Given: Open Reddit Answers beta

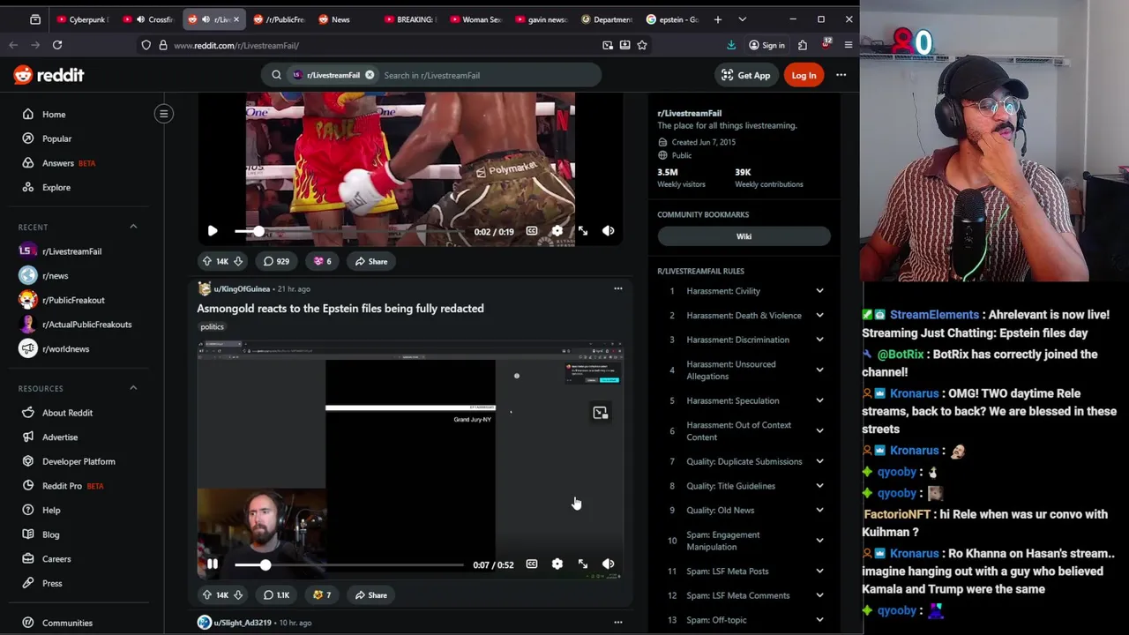Looking at the screenshot, I should tap(58, 163).
